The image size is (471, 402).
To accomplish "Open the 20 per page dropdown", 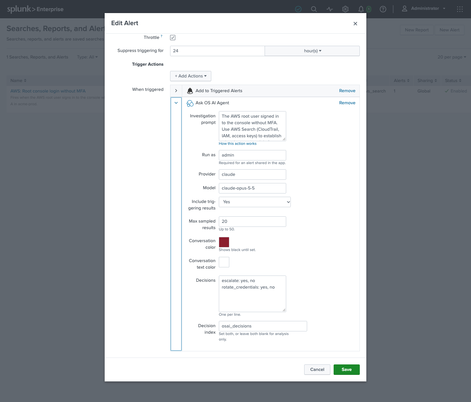I will click(452, 57).
